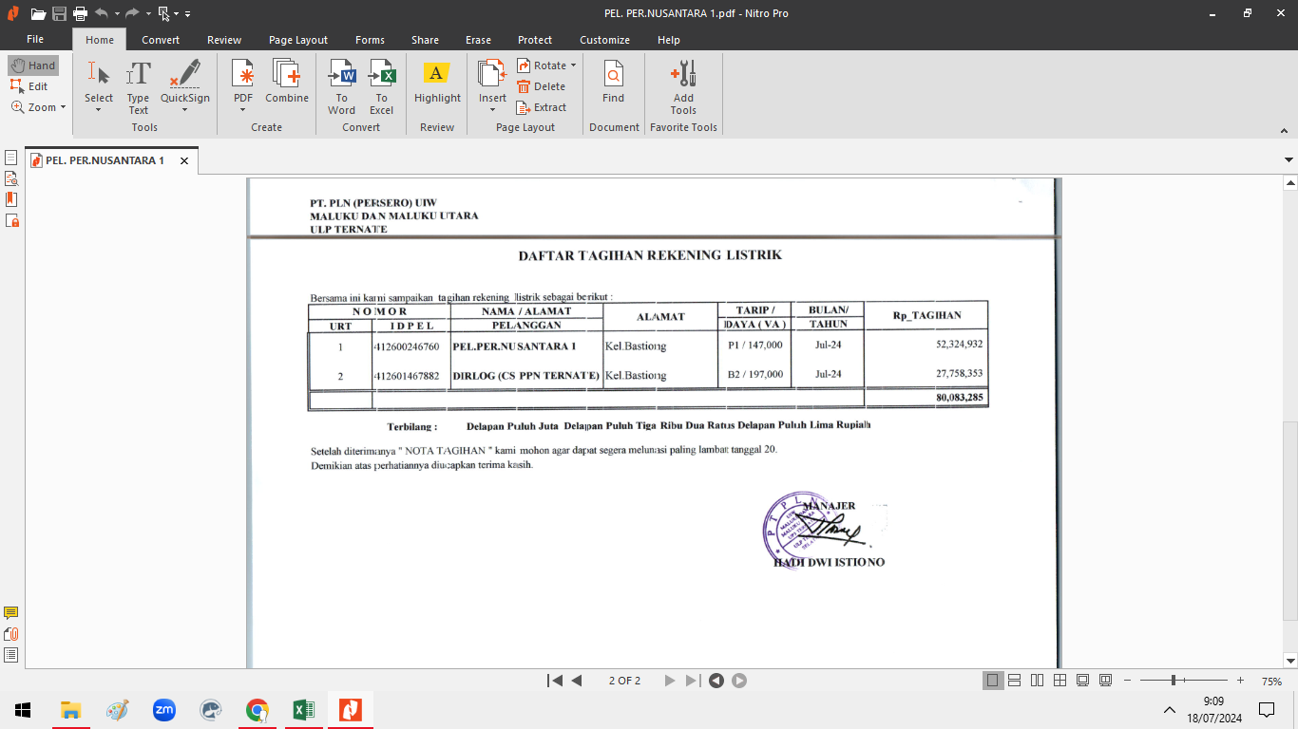The height and width of the screenshot is (729, 1298).
Task: Open the fourth (lock) icon in the left sidebar
Action: (x=11, y=220)
